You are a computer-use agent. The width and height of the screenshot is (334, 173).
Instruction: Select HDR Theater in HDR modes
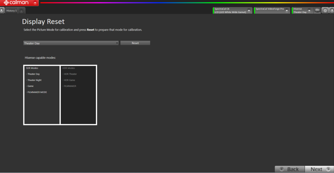(70, 74)
